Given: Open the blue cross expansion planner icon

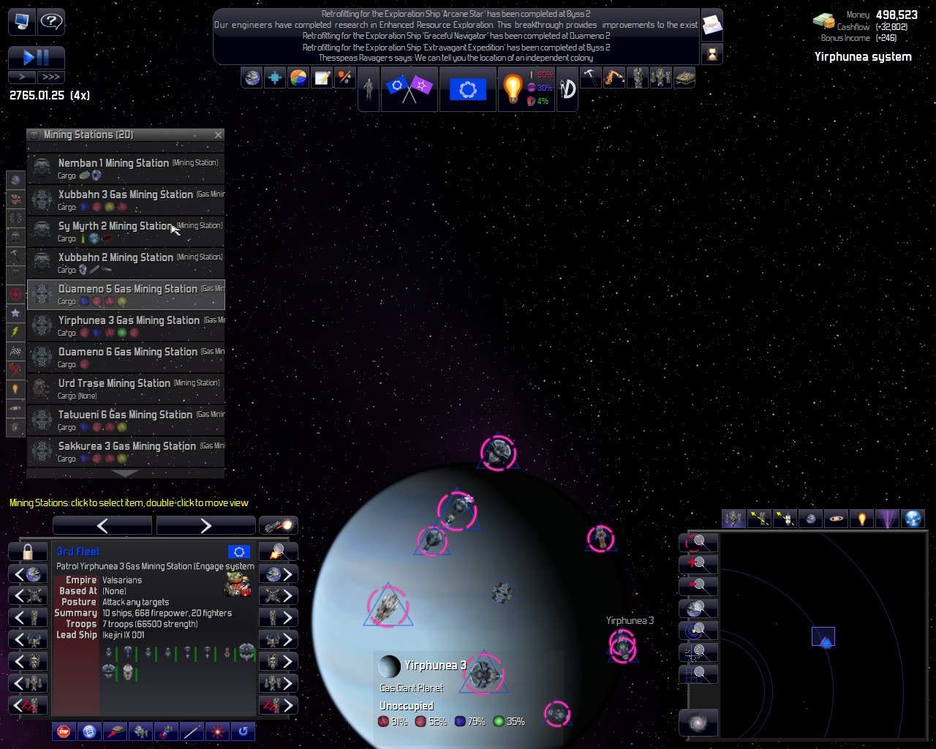Looking at the screenshot, I should pos(275,78).
